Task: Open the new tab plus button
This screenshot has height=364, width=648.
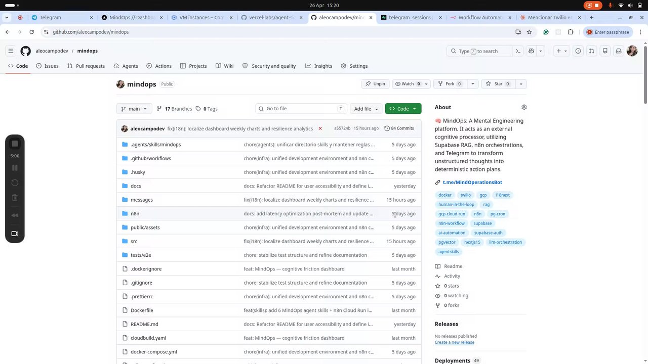Action: 591,17
